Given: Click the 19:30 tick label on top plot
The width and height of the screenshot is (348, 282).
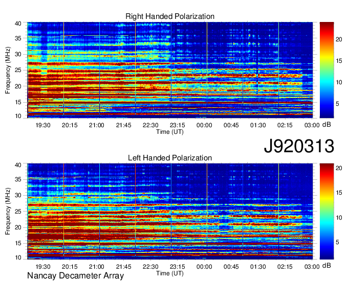Looking at the screenshot, I should (43, 125).
